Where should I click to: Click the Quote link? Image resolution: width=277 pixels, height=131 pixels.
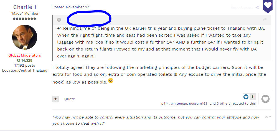[x=70, y=99]
